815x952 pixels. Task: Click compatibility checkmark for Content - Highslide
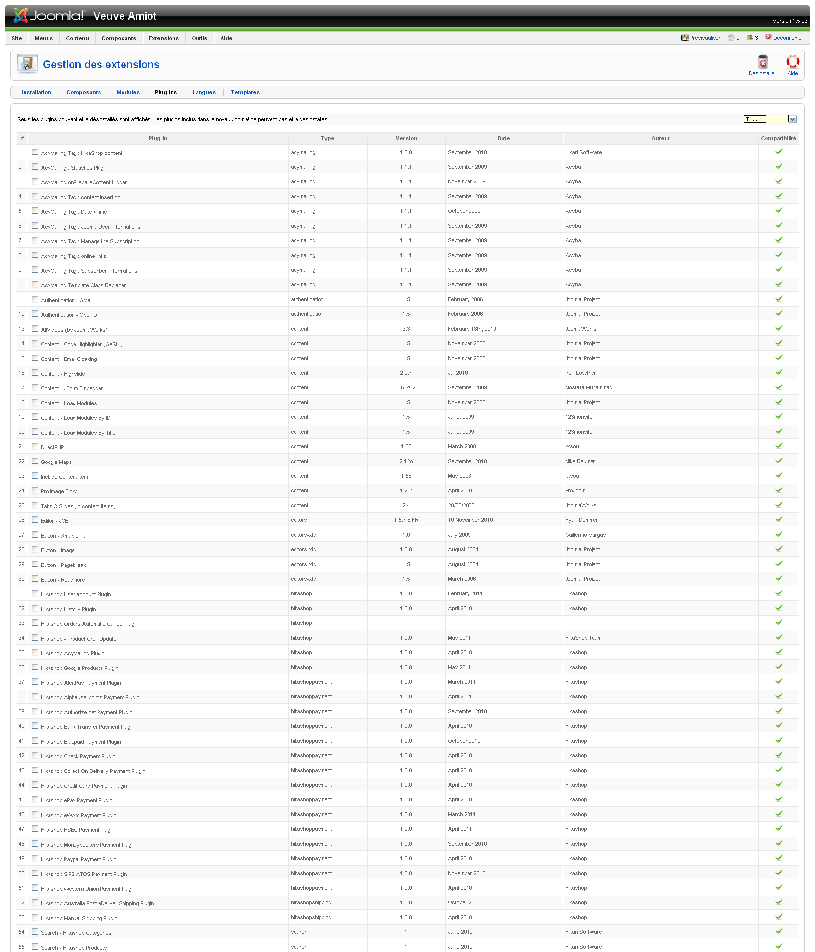tap(779, 372)
